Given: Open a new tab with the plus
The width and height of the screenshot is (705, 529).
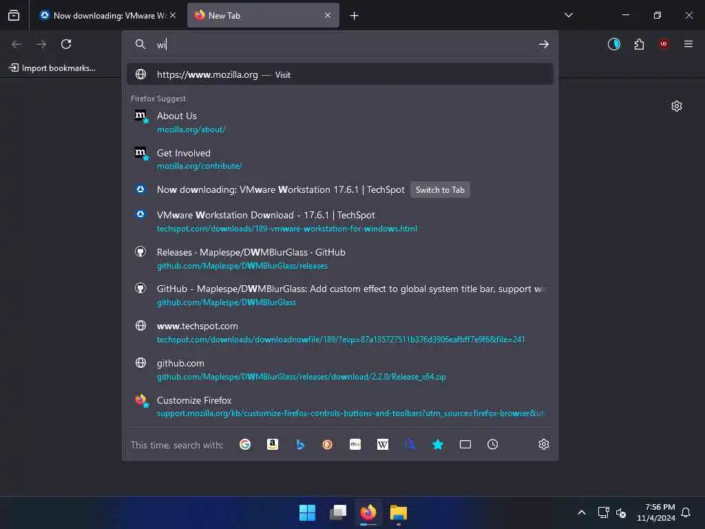Looking at the screenshot, I should pyautogui.click(x=355, y=16).
